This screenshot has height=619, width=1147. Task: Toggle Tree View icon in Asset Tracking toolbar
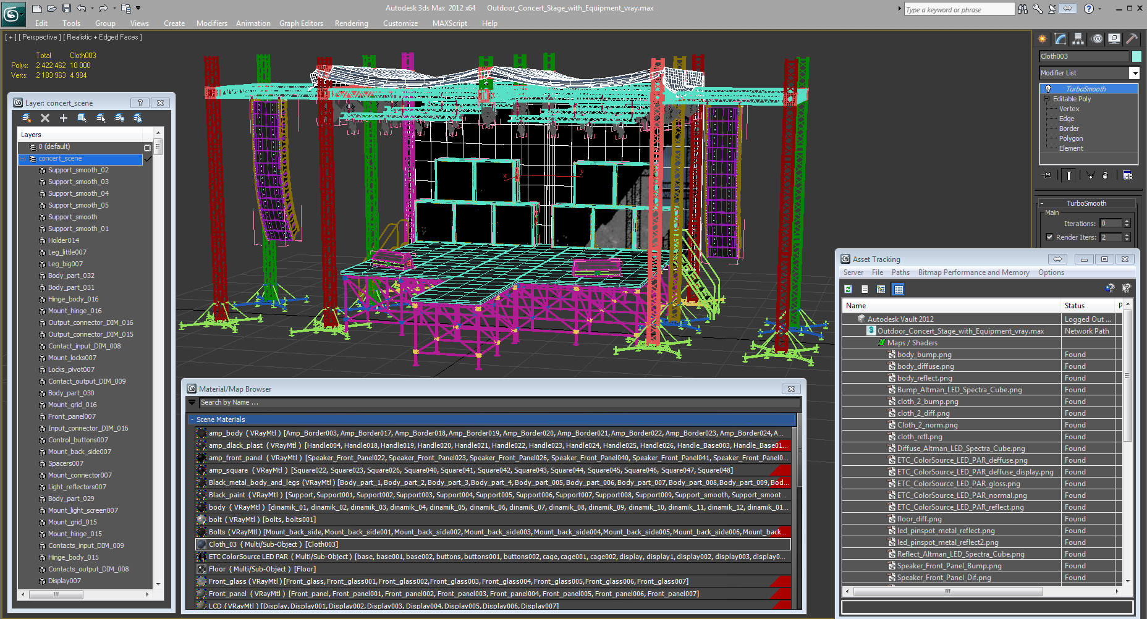click(x=881, y=289)
